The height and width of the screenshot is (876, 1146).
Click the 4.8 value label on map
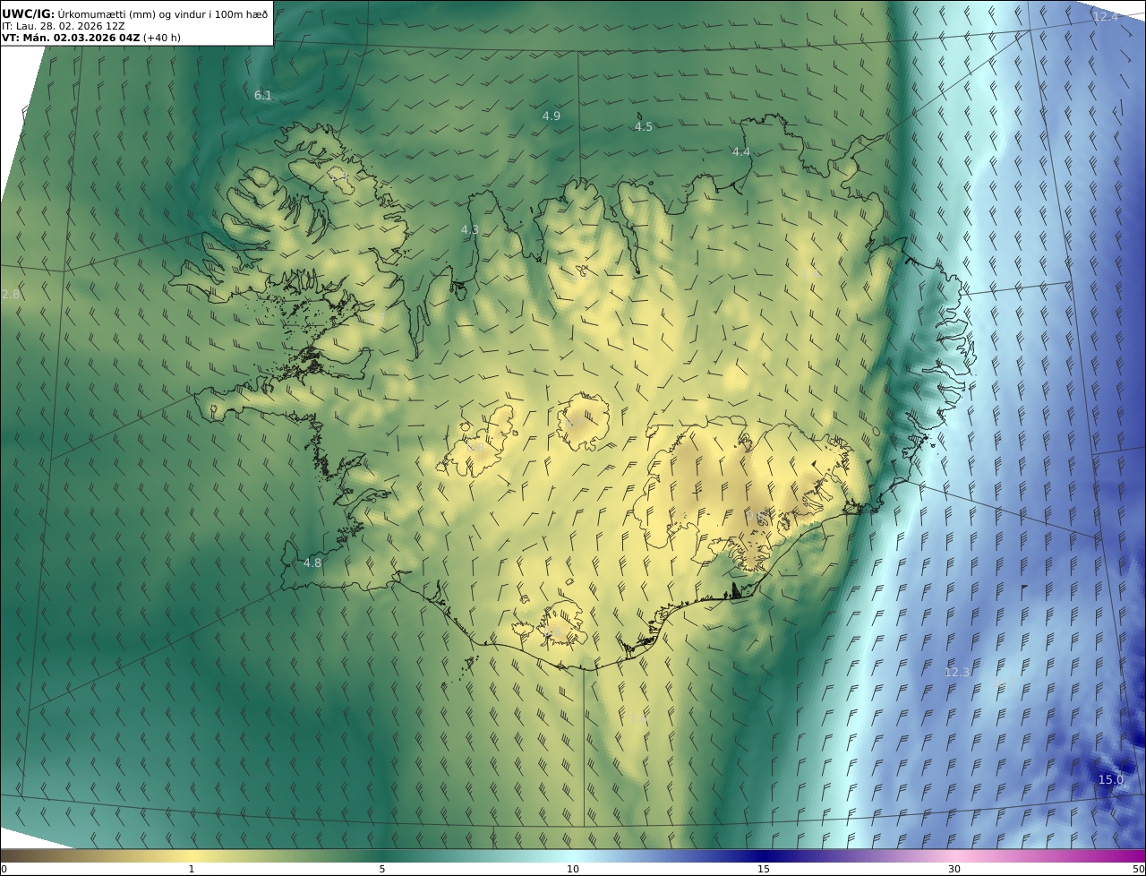(312, 563)
